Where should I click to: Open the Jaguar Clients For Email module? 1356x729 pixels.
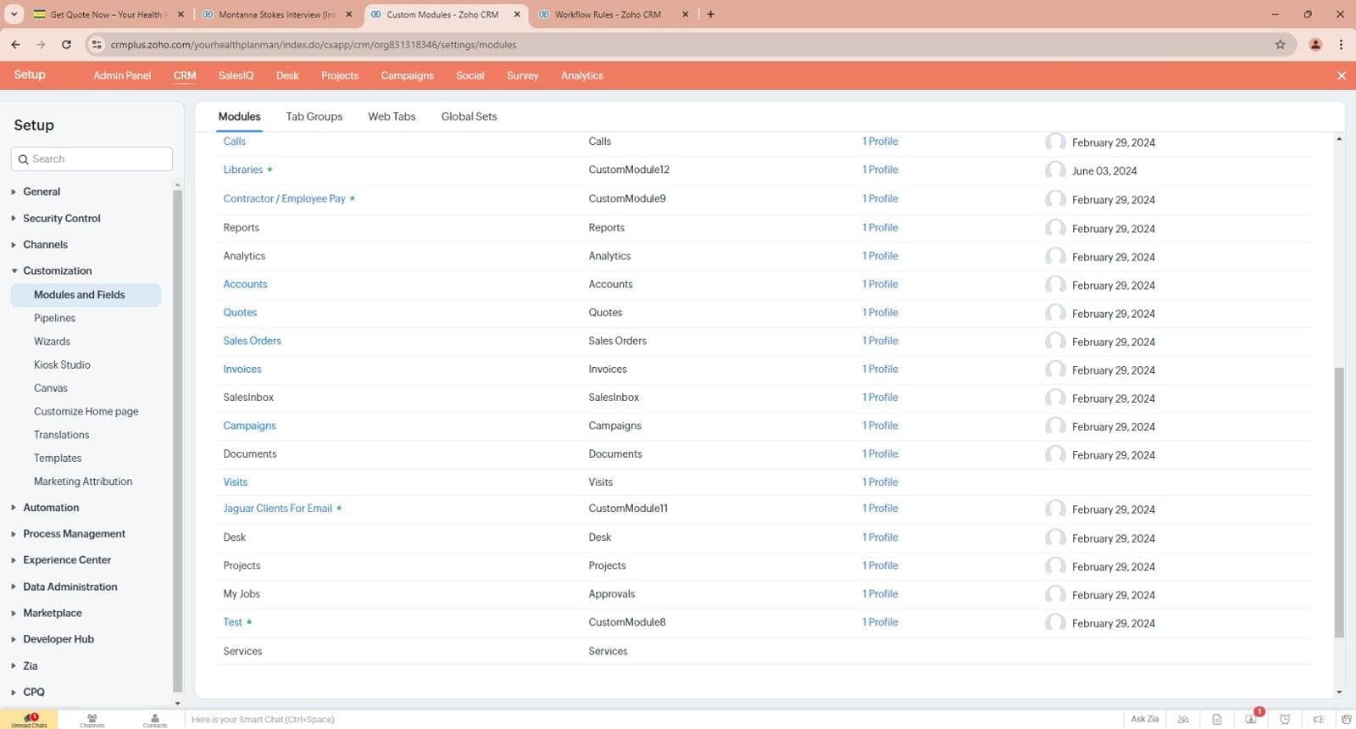point(277,509)
